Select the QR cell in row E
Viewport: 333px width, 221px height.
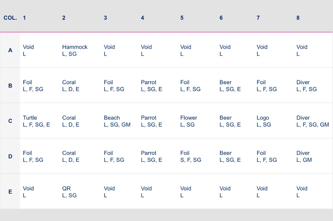coord(69,192)
